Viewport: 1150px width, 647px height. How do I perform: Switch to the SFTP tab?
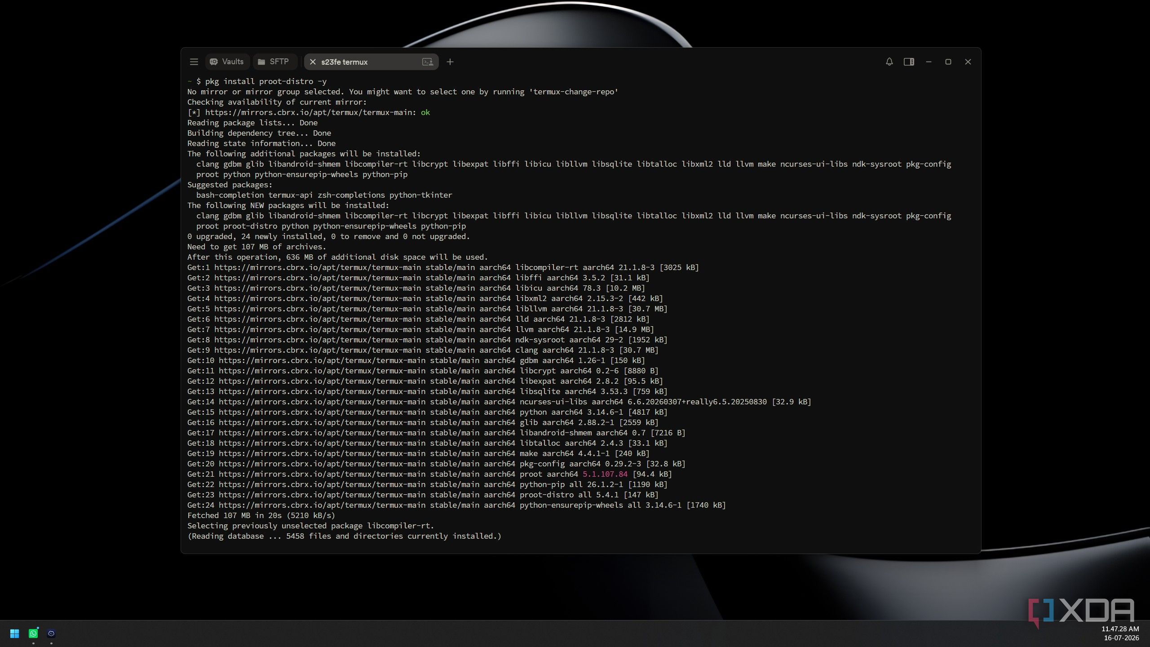[x=274, y=62]
